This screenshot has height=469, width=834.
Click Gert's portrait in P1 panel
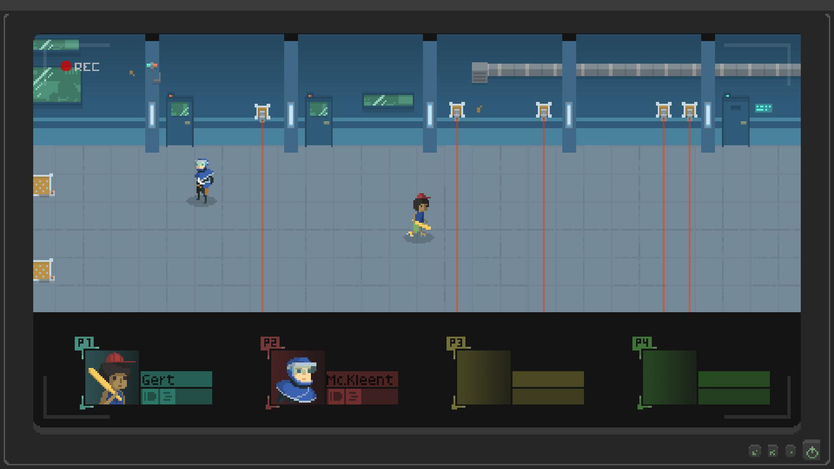tap(112, 377)
